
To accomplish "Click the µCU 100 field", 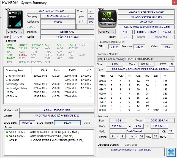I will point(91,22).
